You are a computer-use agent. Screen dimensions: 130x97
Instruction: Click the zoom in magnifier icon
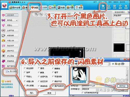[36, 14]
